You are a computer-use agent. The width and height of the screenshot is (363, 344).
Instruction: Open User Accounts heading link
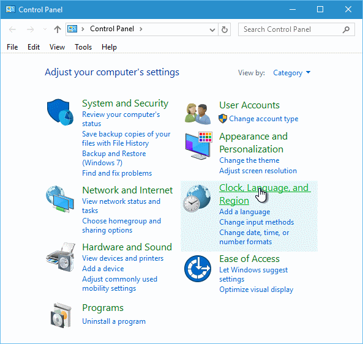[x=249, y=105]
